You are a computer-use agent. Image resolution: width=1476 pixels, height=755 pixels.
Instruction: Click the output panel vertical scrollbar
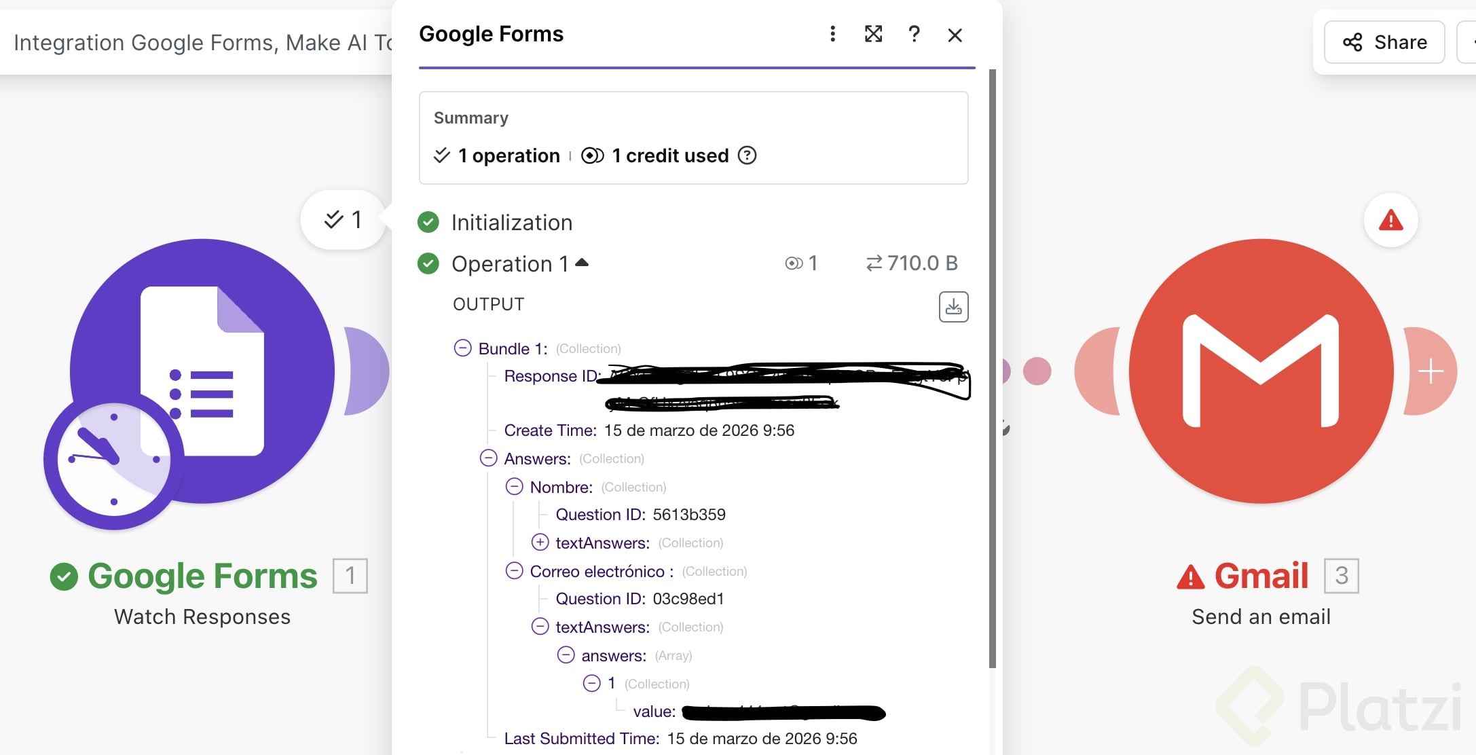coord(992,367)
